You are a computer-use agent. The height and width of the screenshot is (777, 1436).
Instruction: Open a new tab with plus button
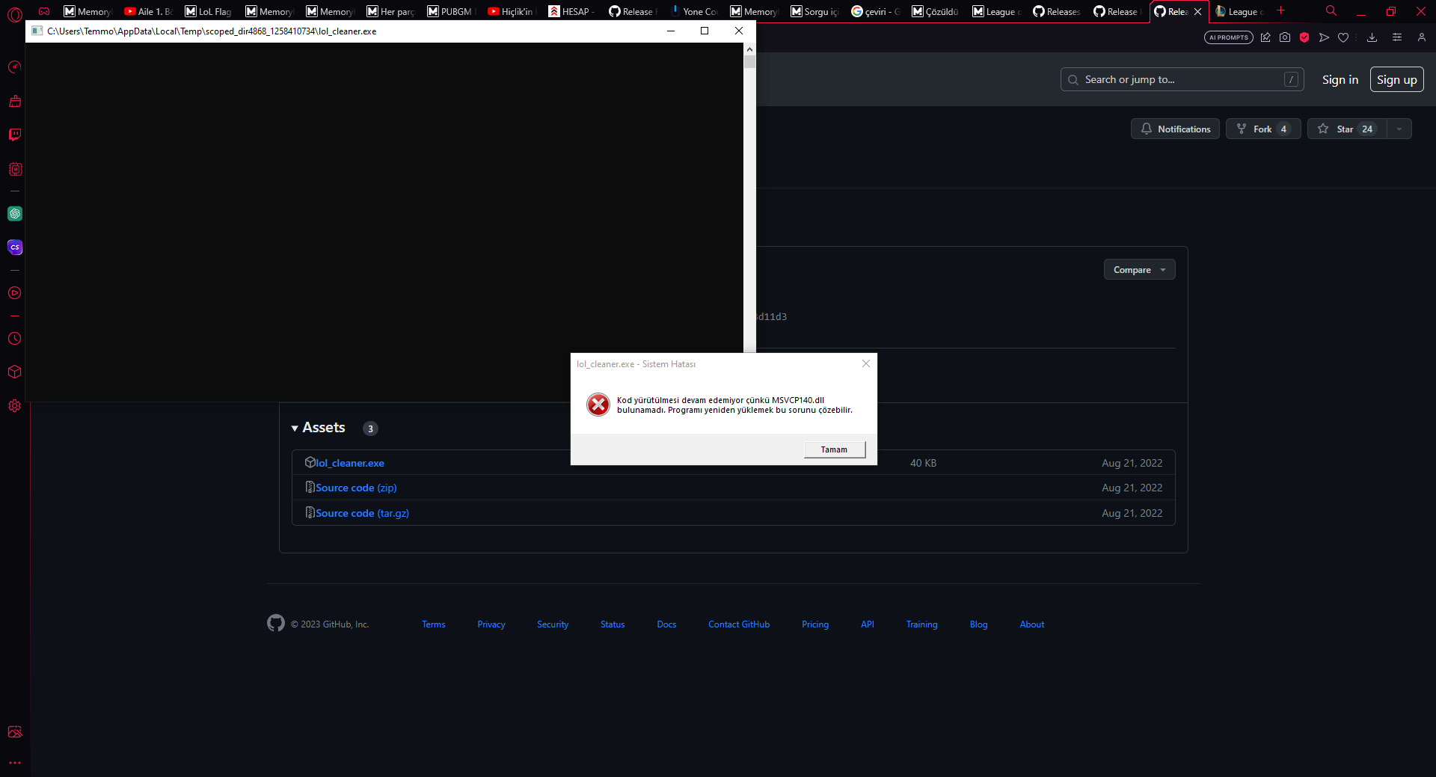pyautogui.click(x=1280, y=10)
